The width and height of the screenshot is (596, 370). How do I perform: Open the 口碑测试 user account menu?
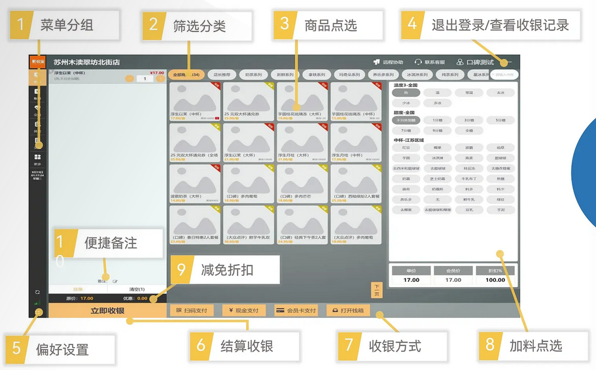point(475,62)
